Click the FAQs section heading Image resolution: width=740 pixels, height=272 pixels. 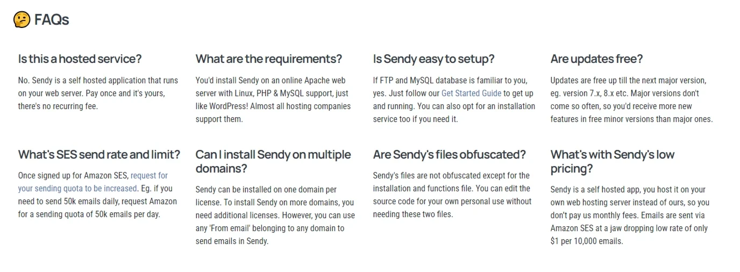(52, 20)
